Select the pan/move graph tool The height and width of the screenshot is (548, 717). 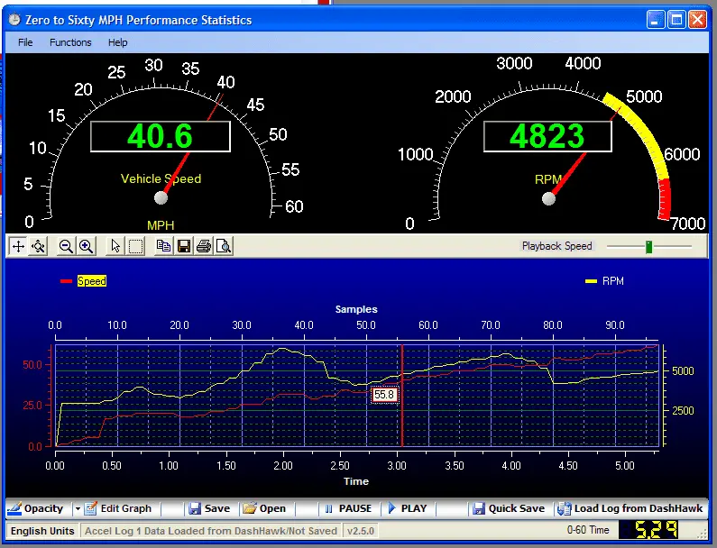coord(18,246)
